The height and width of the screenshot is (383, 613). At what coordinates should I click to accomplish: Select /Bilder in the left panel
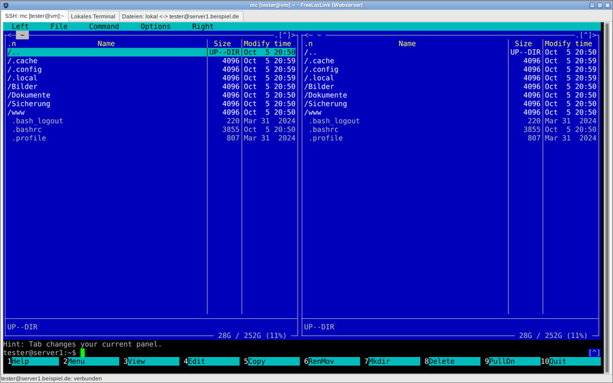coord(152,87)
